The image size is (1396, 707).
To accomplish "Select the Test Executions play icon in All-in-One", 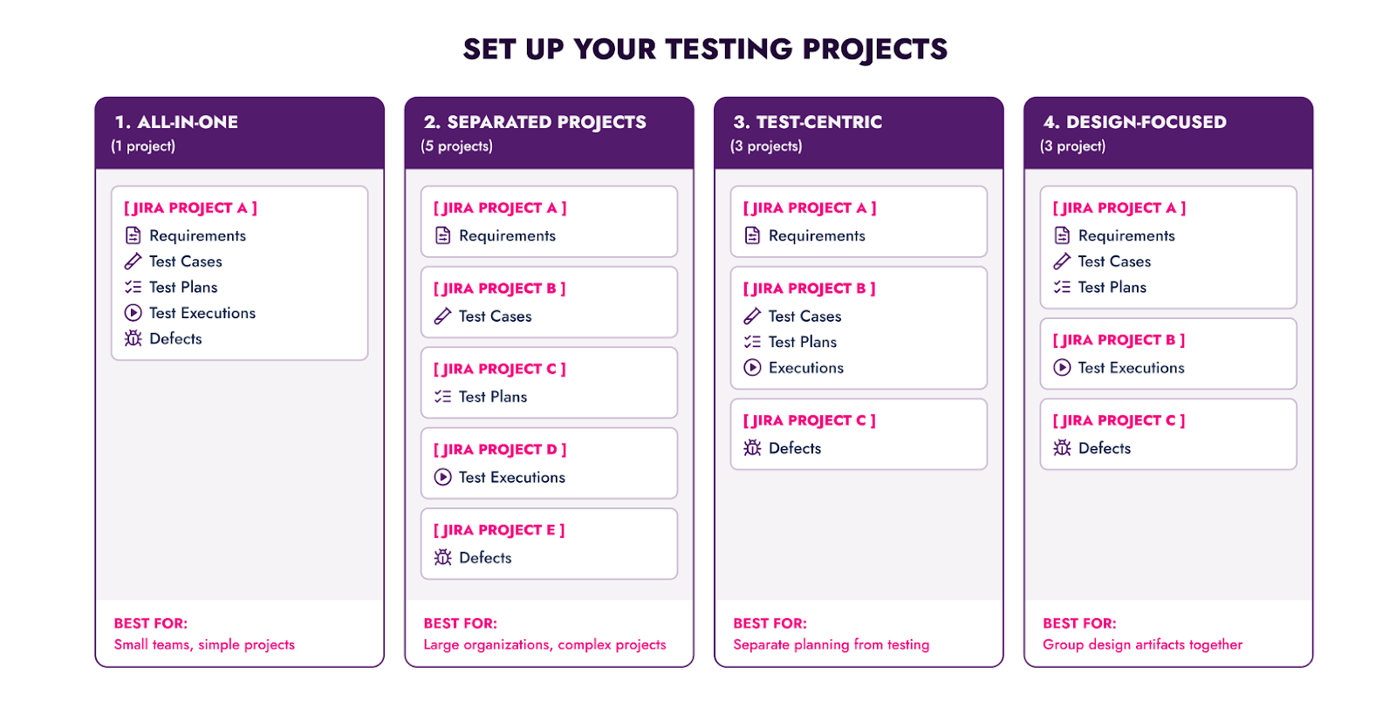I will (133, 313).
